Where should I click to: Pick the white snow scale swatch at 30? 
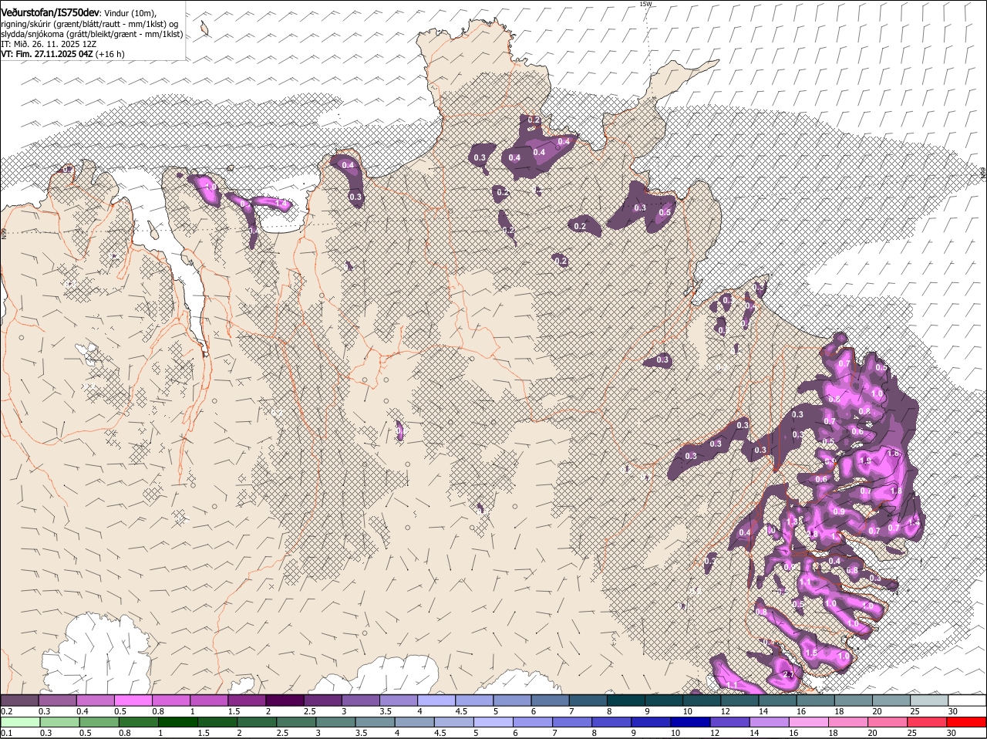click(967, 700)
